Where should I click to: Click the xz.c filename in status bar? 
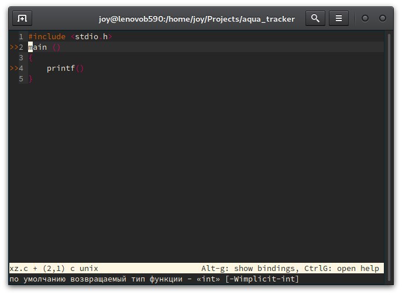(19, 268)
